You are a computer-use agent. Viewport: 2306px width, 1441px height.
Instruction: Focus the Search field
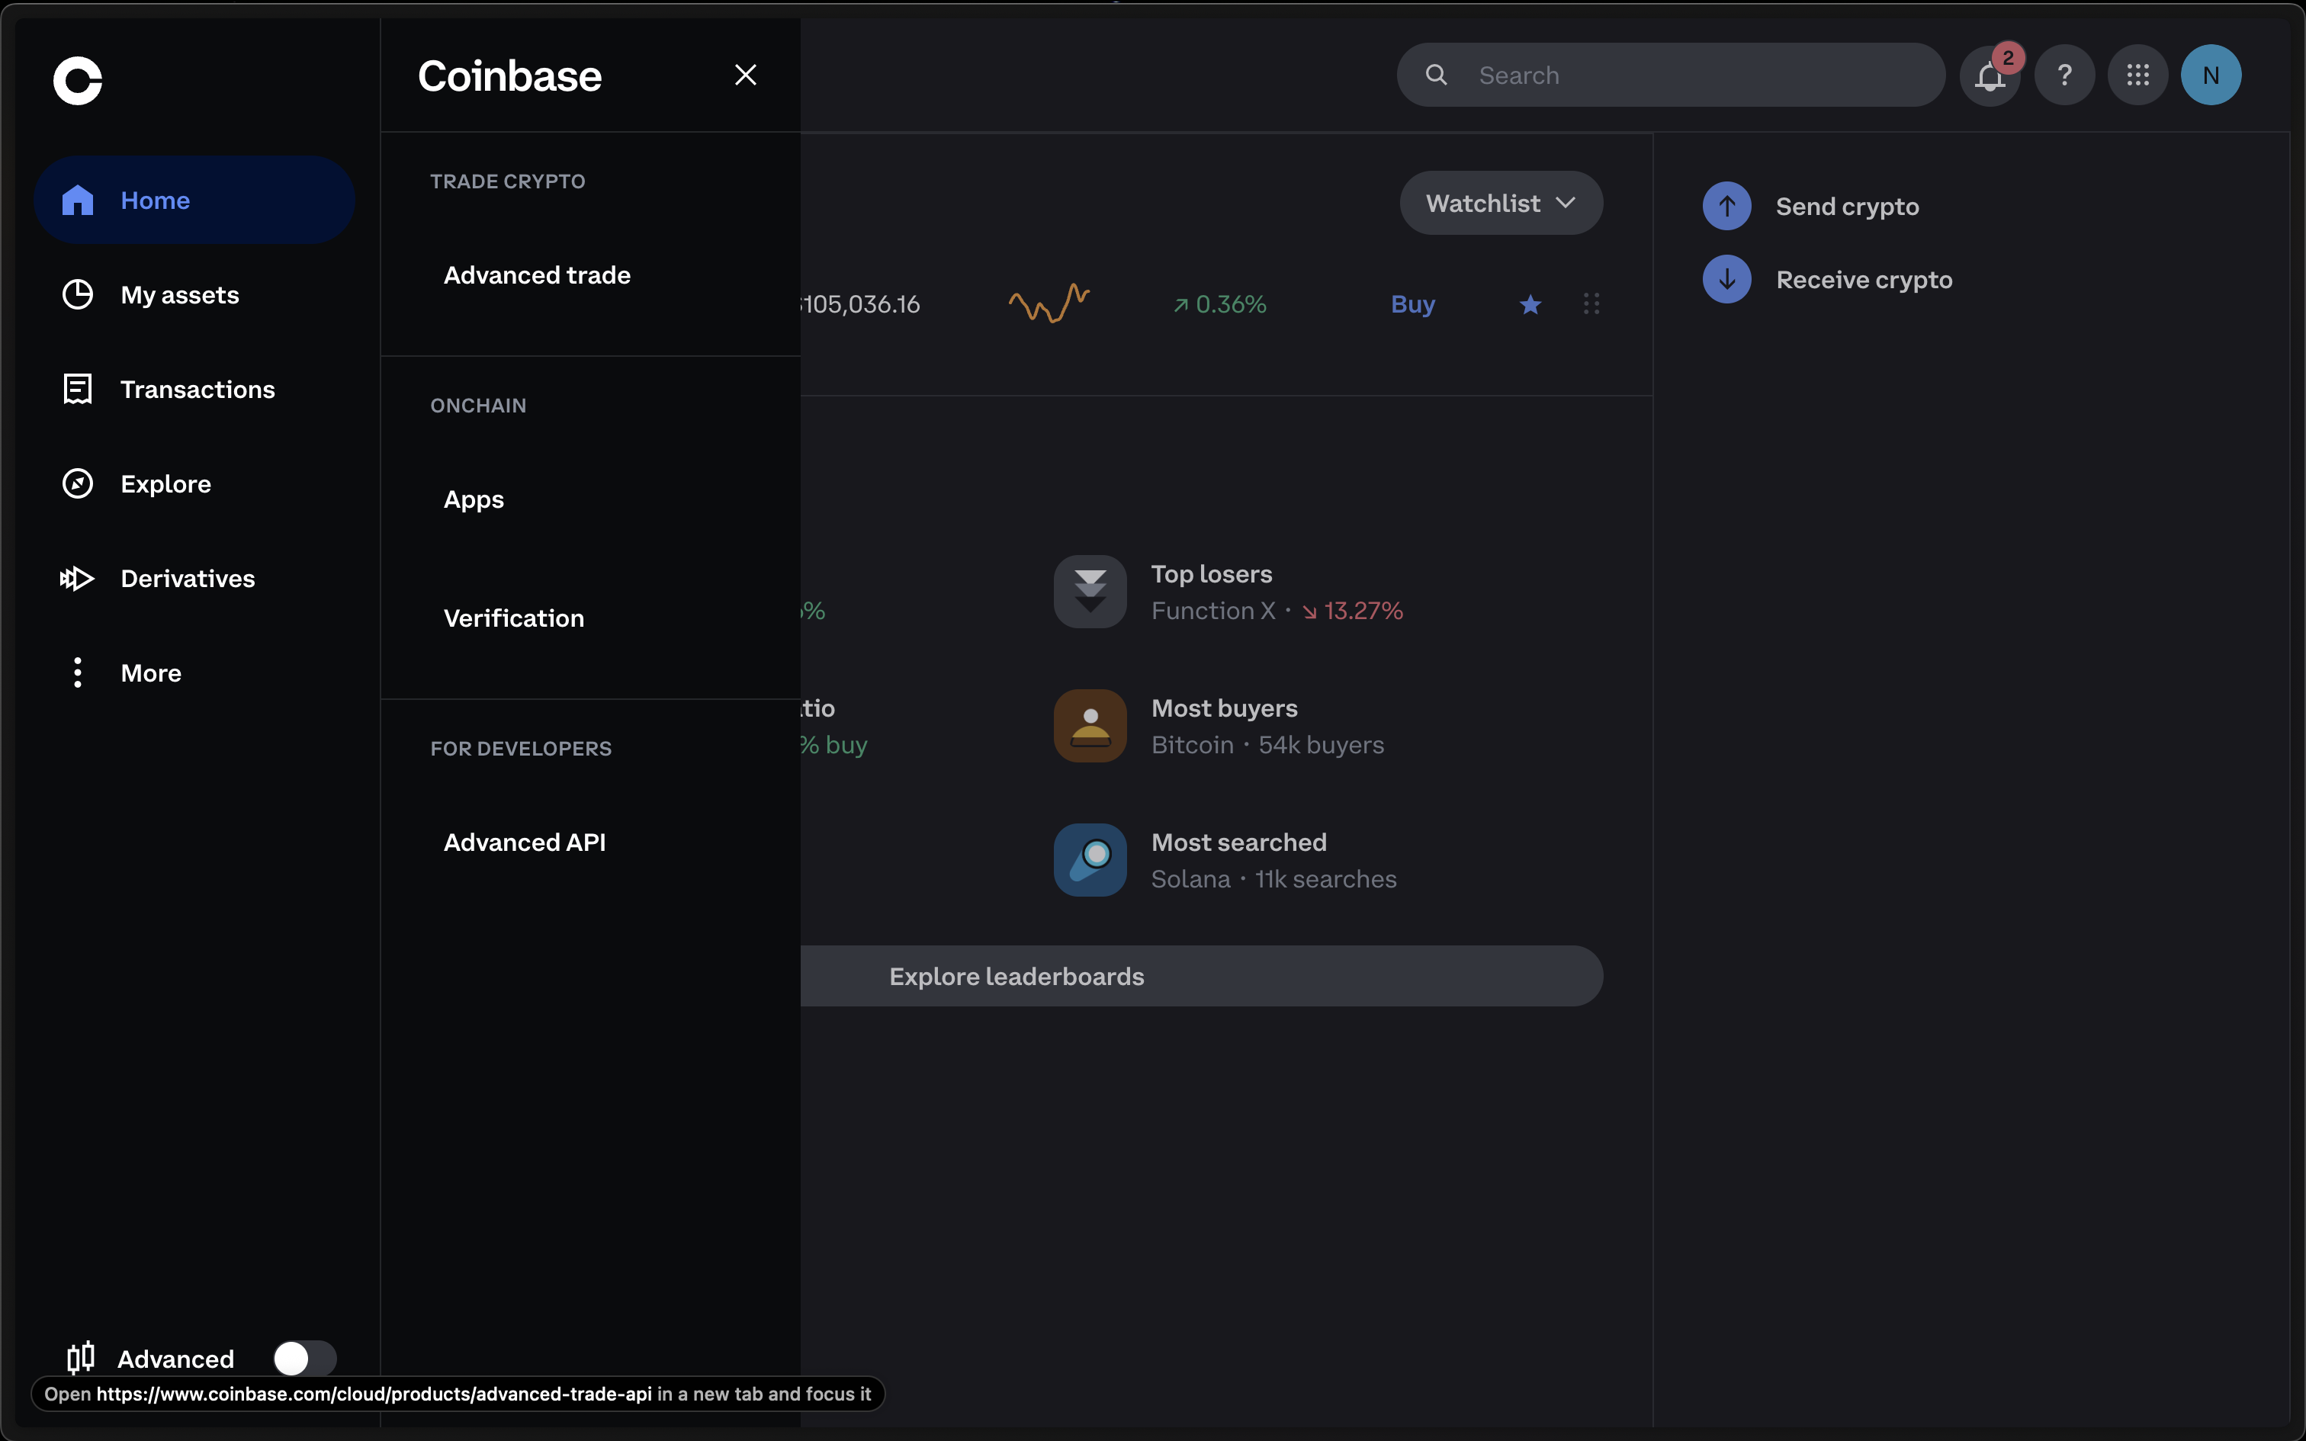click(1671, 75)
